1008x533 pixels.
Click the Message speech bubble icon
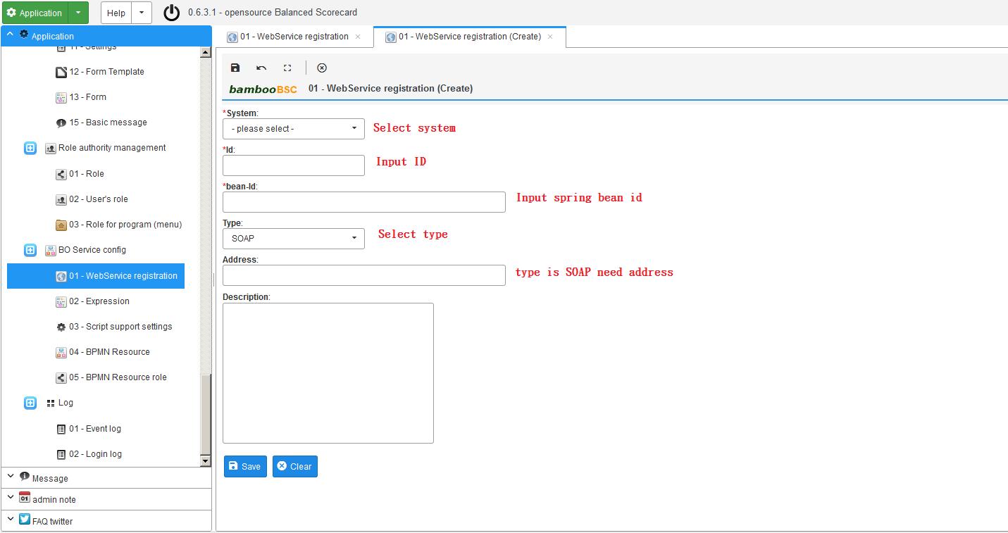[x=25, y=477]
